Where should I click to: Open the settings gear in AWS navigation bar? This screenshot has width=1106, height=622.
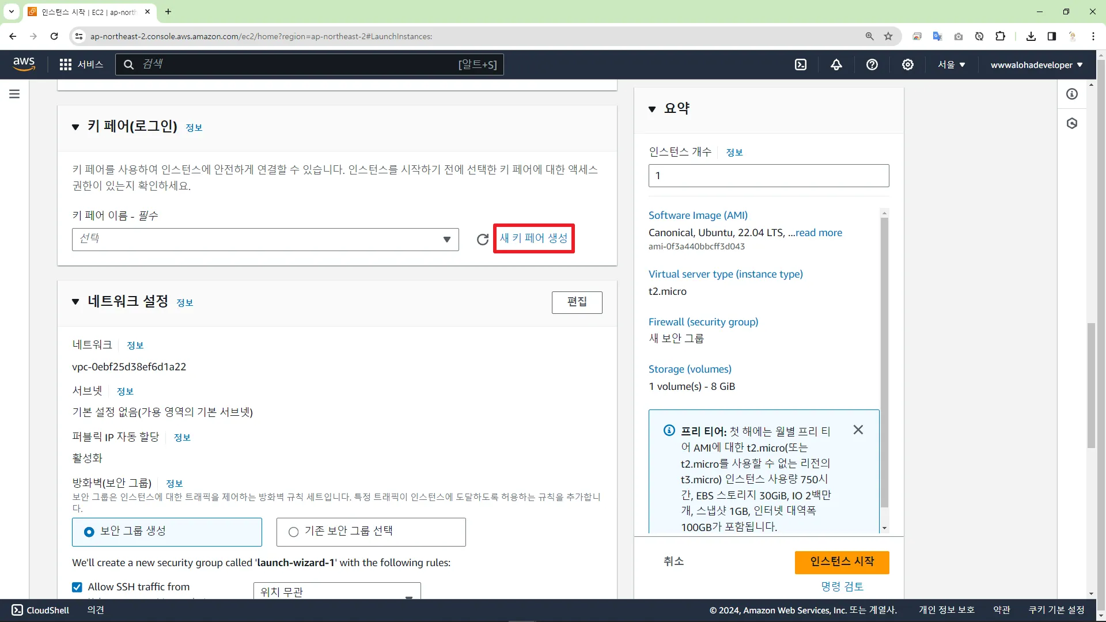(x=908, y=65)
